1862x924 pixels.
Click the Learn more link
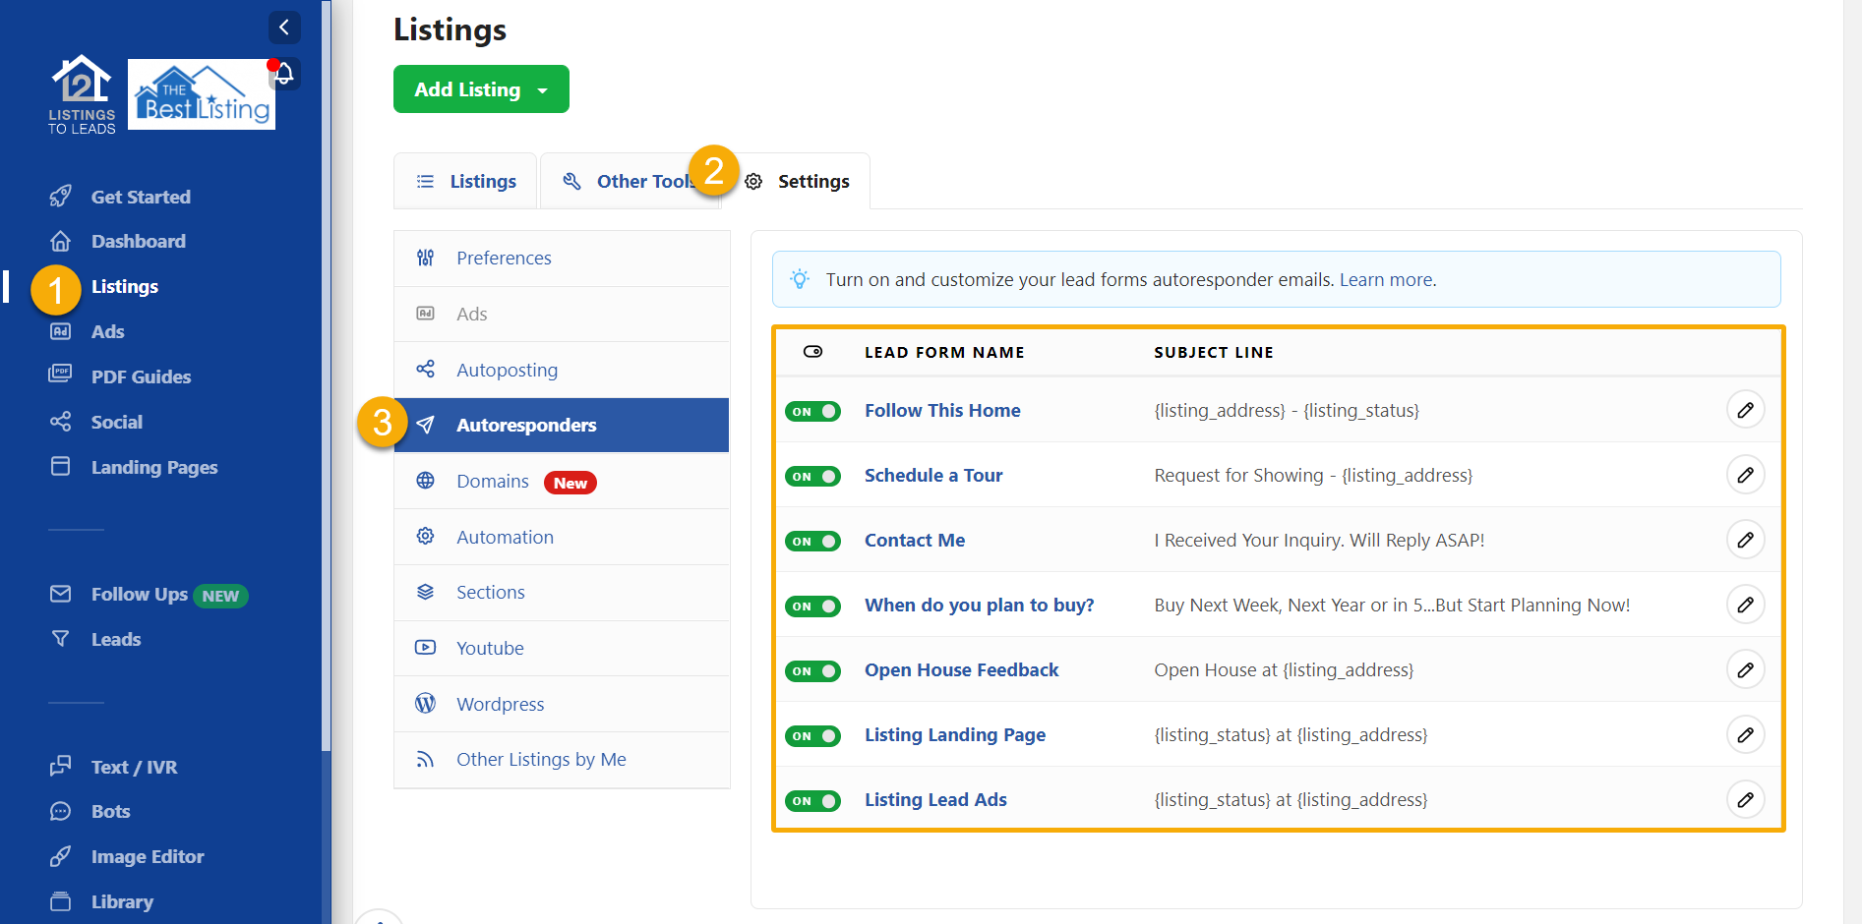coord(1385,279)
